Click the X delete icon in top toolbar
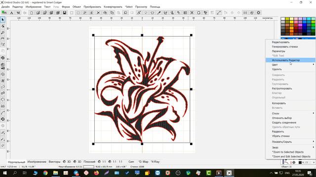This screenshot has height=177, width=316. point(98,13)
